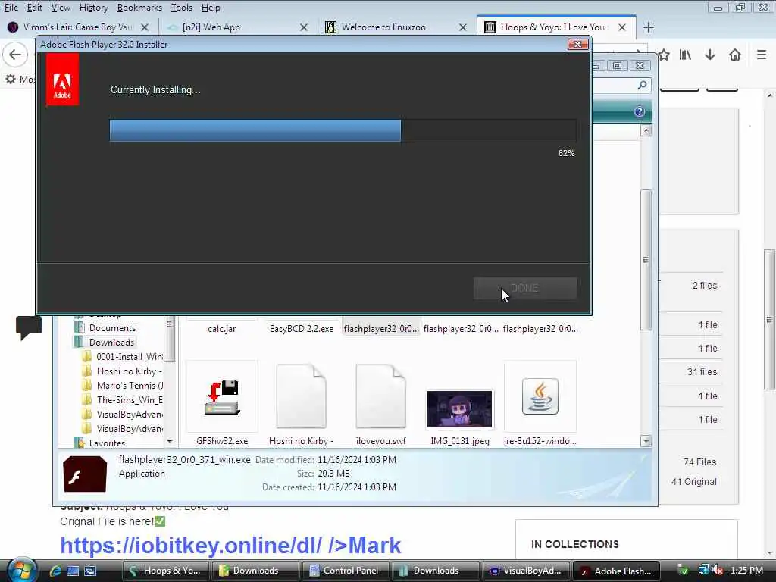Click the file list scroll-up arrow
776x582 pixels.
click(646, 130)
